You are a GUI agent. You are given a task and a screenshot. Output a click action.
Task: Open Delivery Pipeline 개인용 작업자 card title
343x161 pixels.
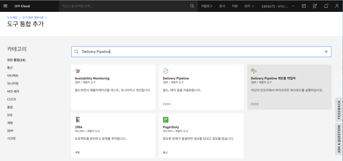tap(273, 78)
